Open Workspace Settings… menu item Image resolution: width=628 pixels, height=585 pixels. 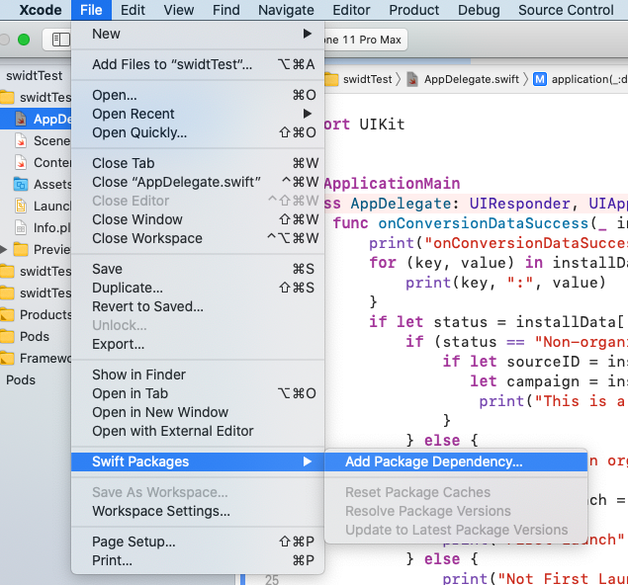(x=198, y=511)
